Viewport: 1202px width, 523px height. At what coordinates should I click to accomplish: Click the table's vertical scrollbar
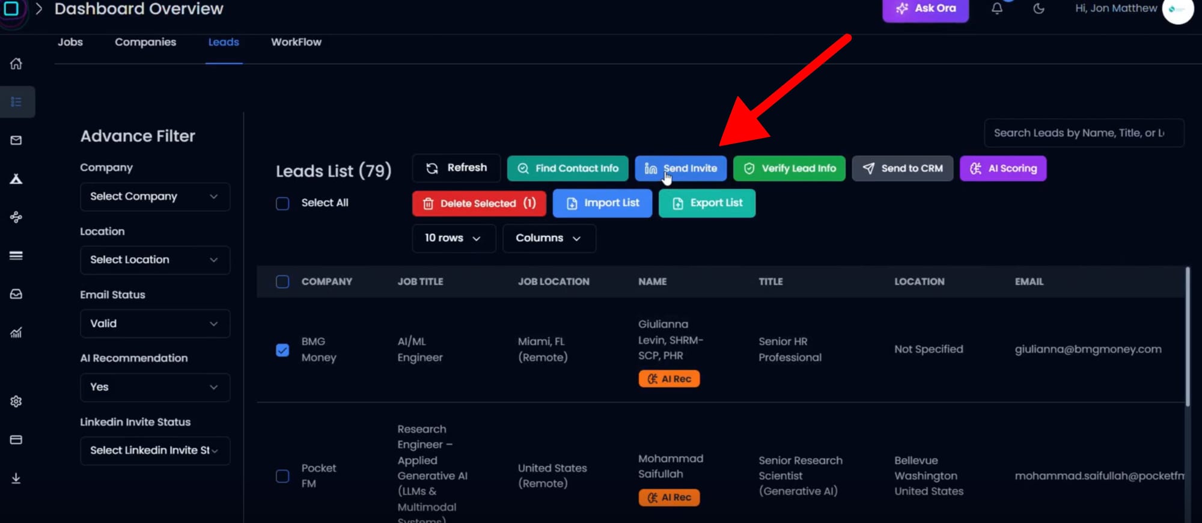pos(1187,336)
